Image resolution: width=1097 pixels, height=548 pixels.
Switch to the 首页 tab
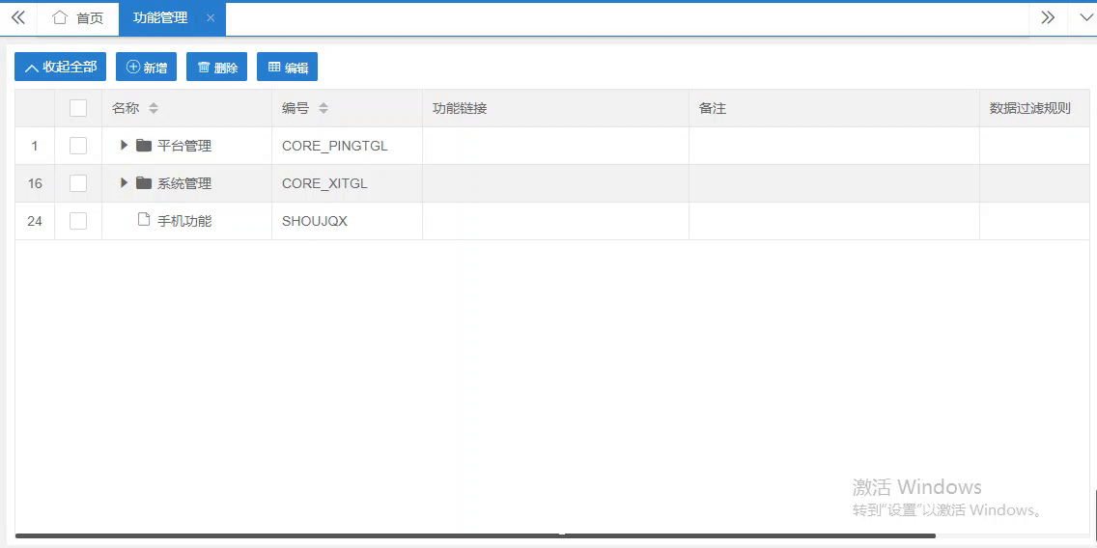click(78, 18)
